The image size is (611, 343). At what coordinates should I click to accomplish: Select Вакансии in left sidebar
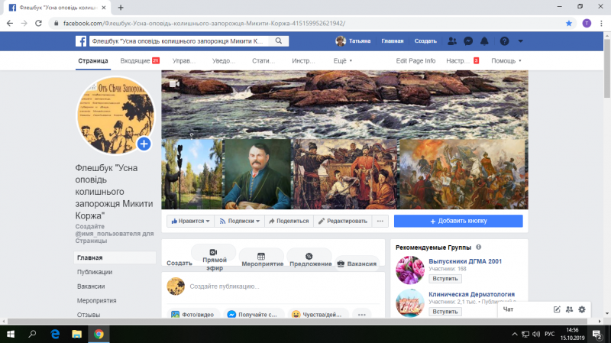point(91,286)
